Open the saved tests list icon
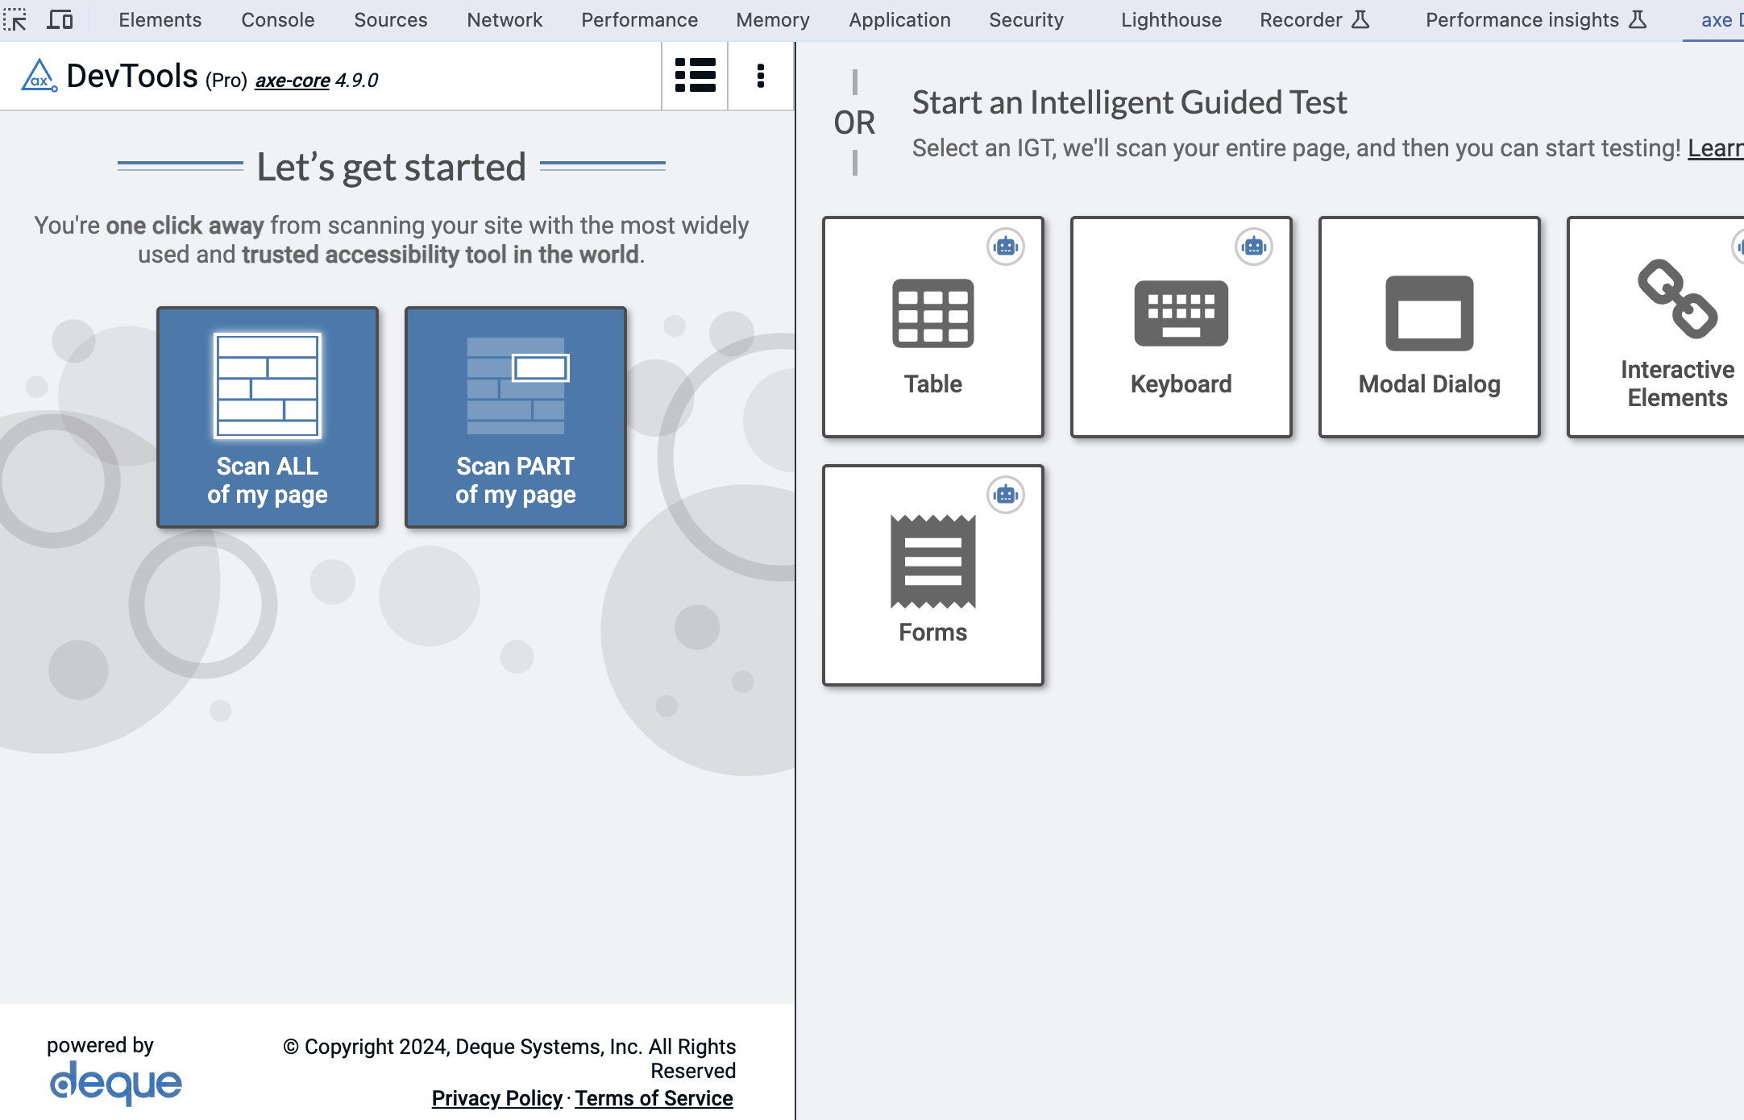This screenshot has height=1120, width=1744. [695, 76]
